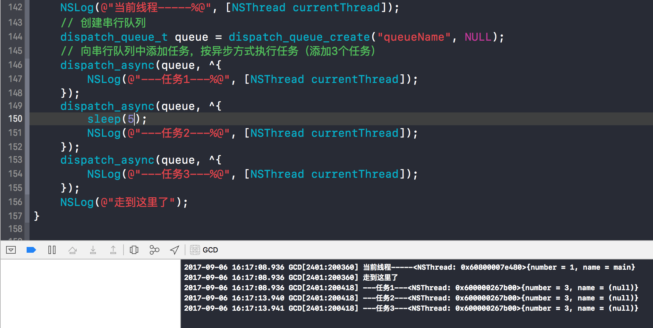Click line number 156 in gutter
Viewport: 653px width, 328px height.
[15, 202]
